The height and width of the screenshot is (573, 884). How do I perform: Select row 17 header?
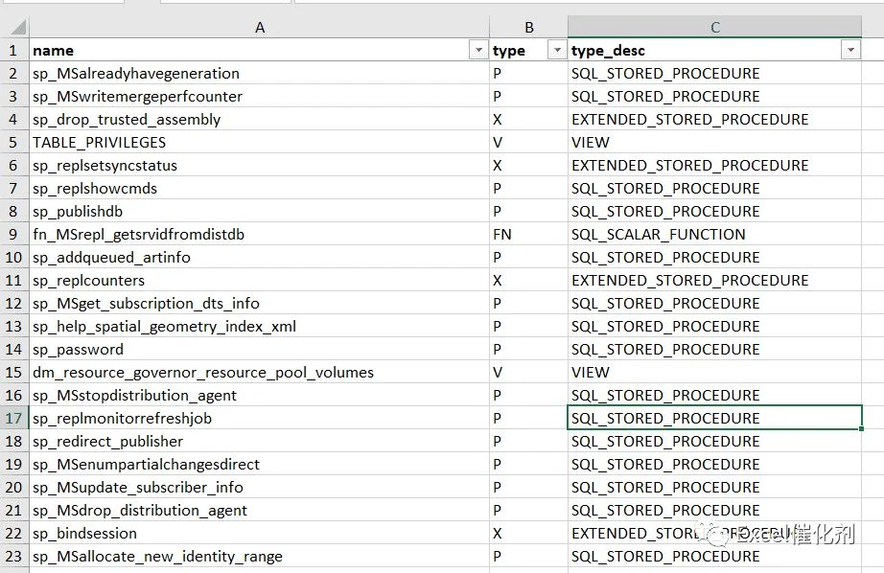(13, 419)
